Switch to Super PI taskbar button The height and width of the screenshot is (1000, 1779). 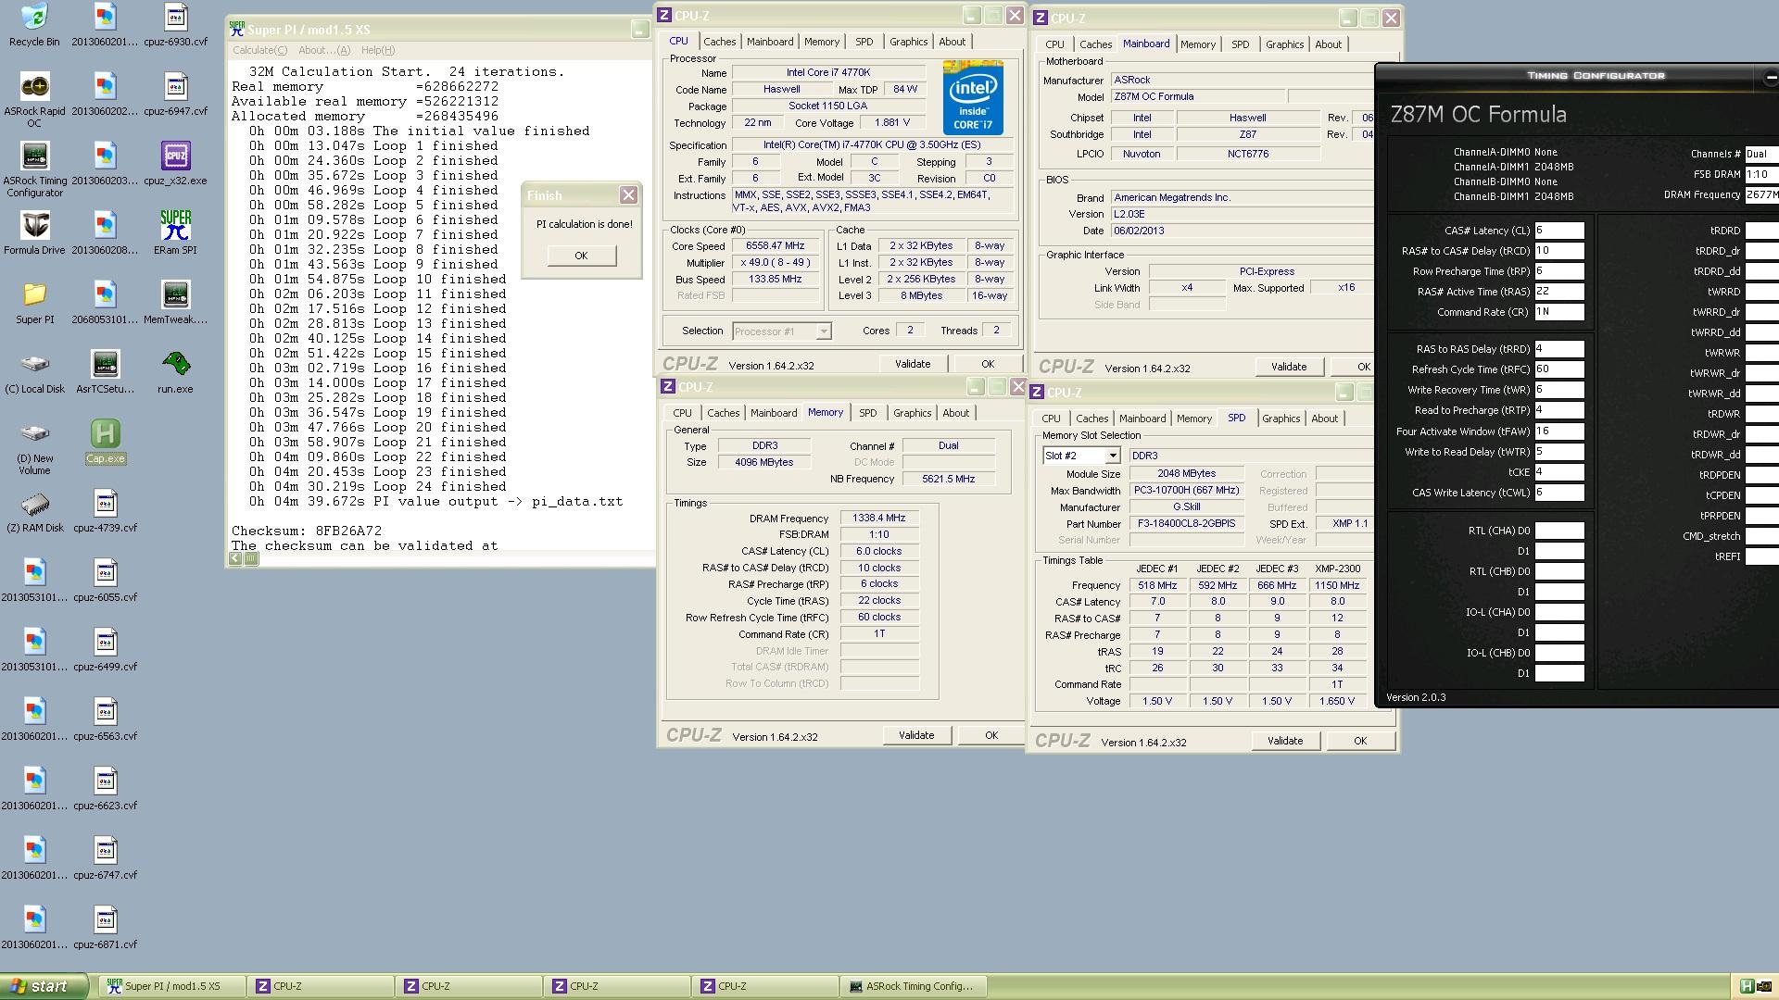(x=171, y=986)
